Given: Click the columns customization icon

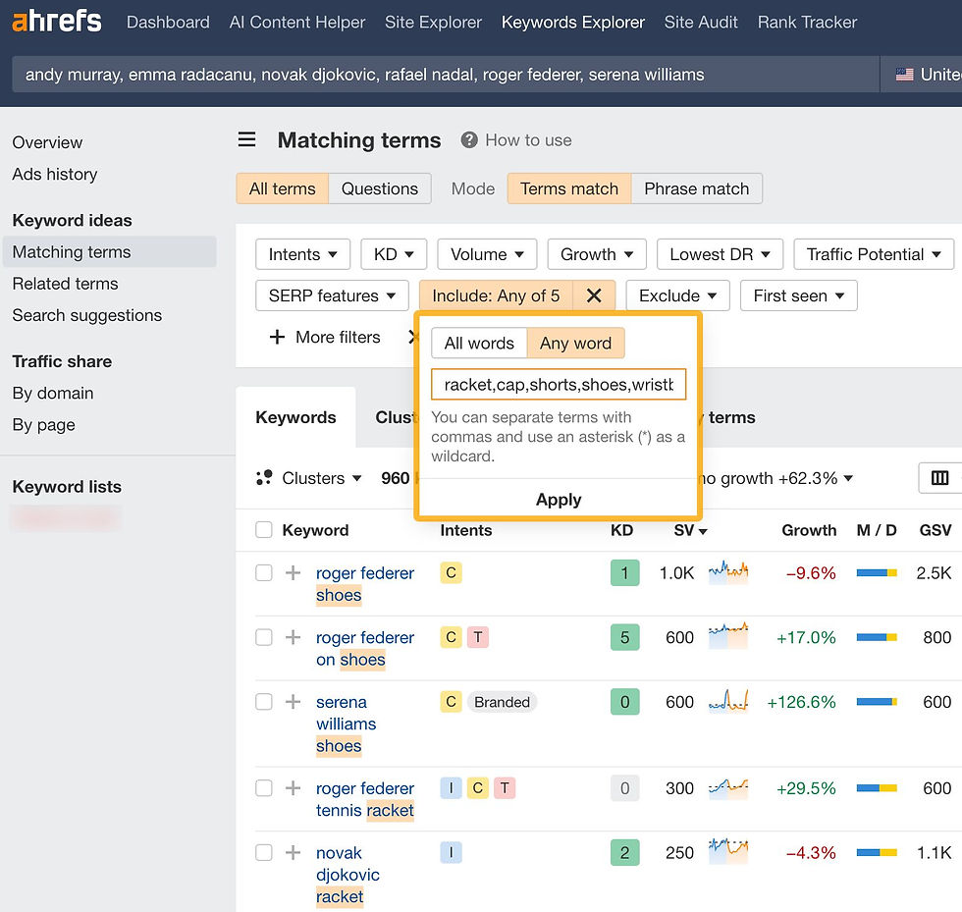Looking at the screenshot, I should pyautogui.click(x=939, y=478).
